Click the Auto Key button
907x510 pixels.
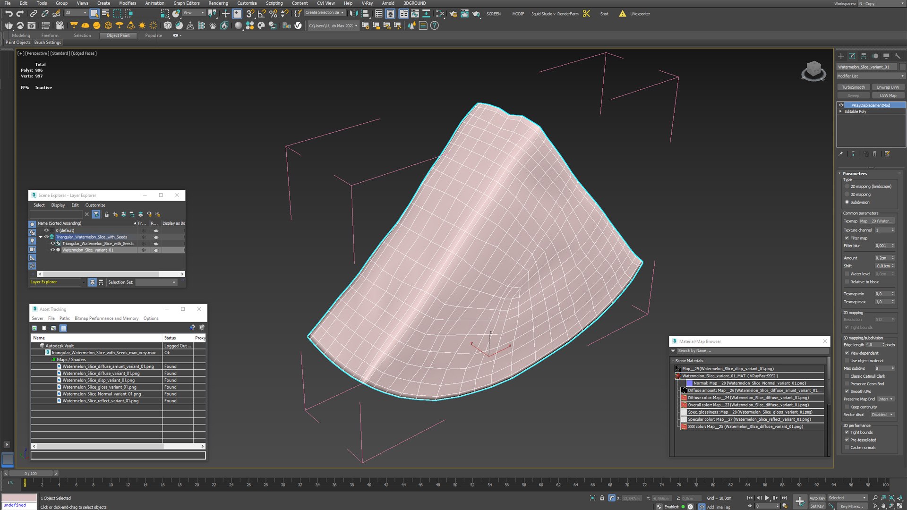817,498
